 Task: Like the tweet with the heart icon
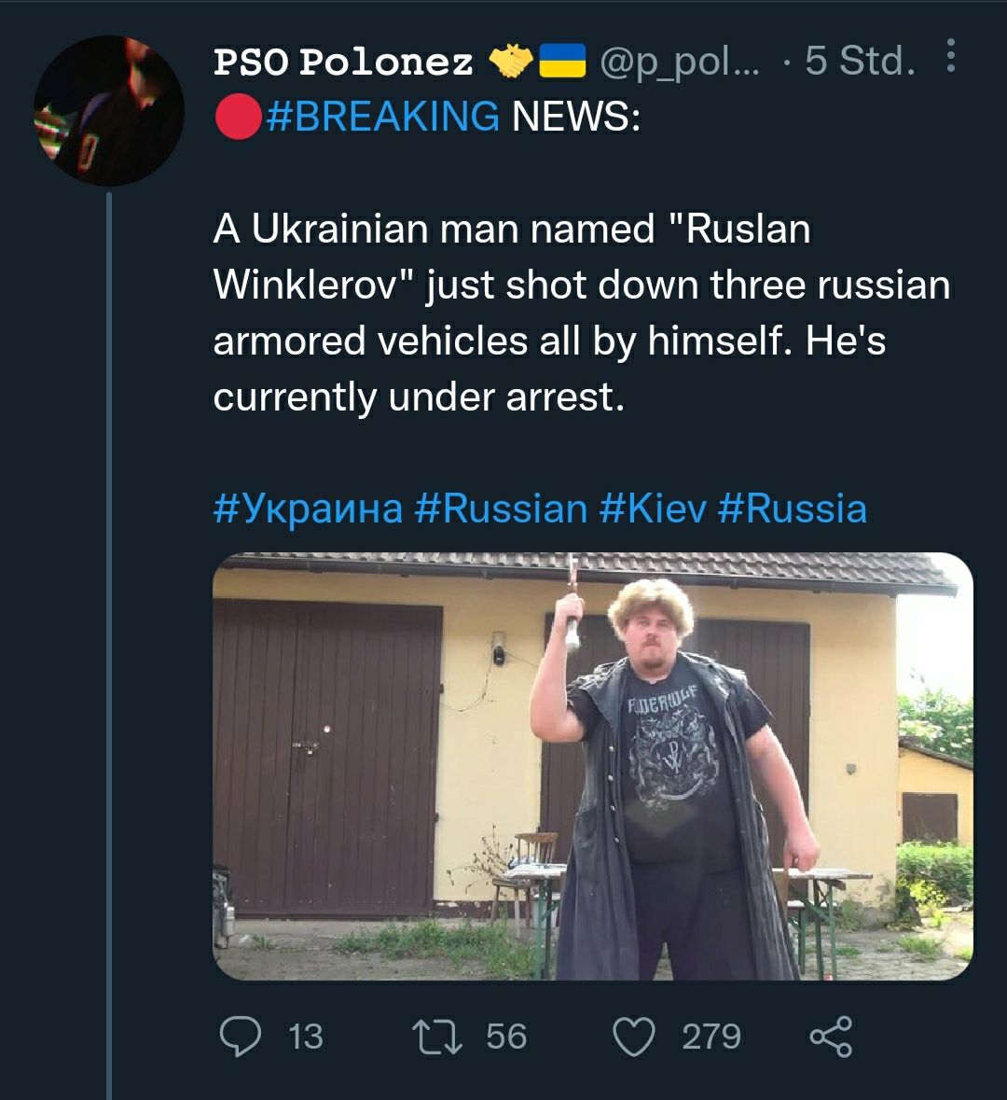[x=634, y=1037]
